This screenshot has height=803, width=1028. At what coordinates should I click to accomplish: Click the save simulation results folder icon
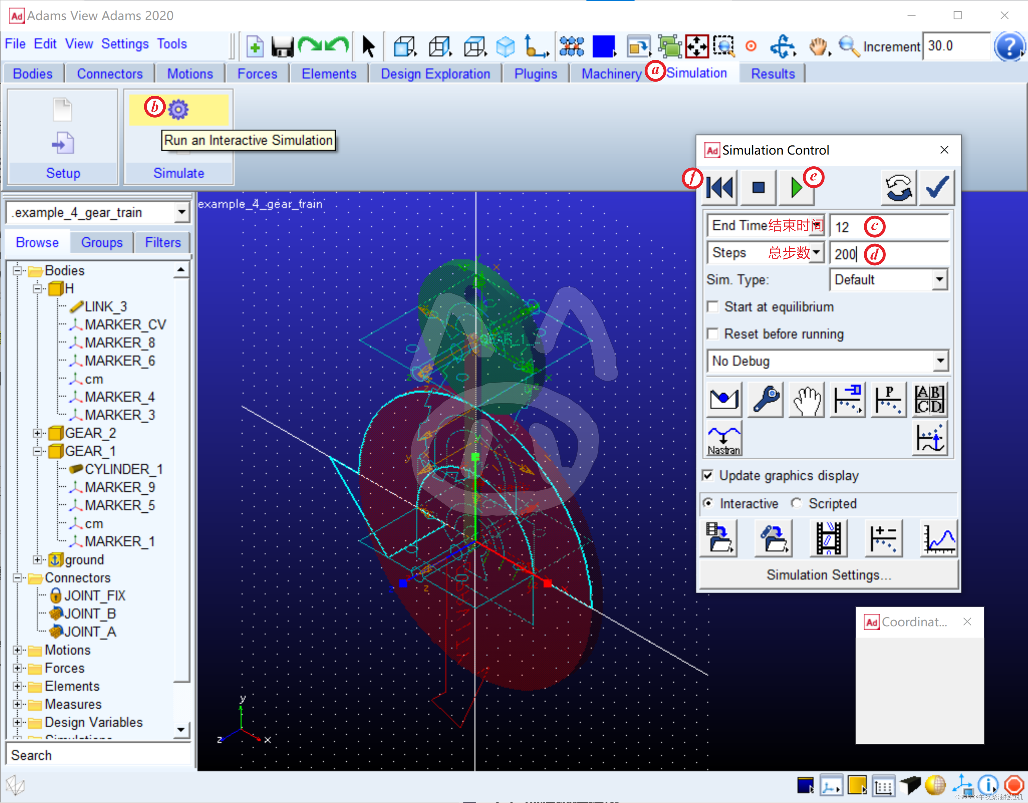[x=718, y=538]
